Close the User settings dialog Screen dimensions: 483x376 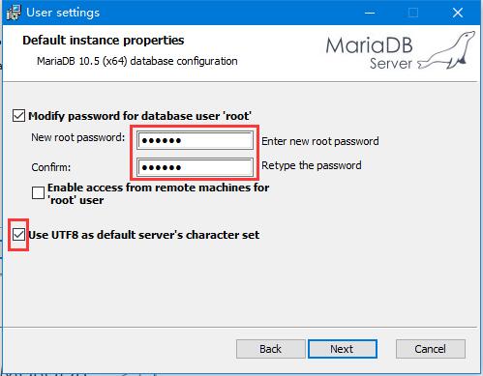click(458, 13)
